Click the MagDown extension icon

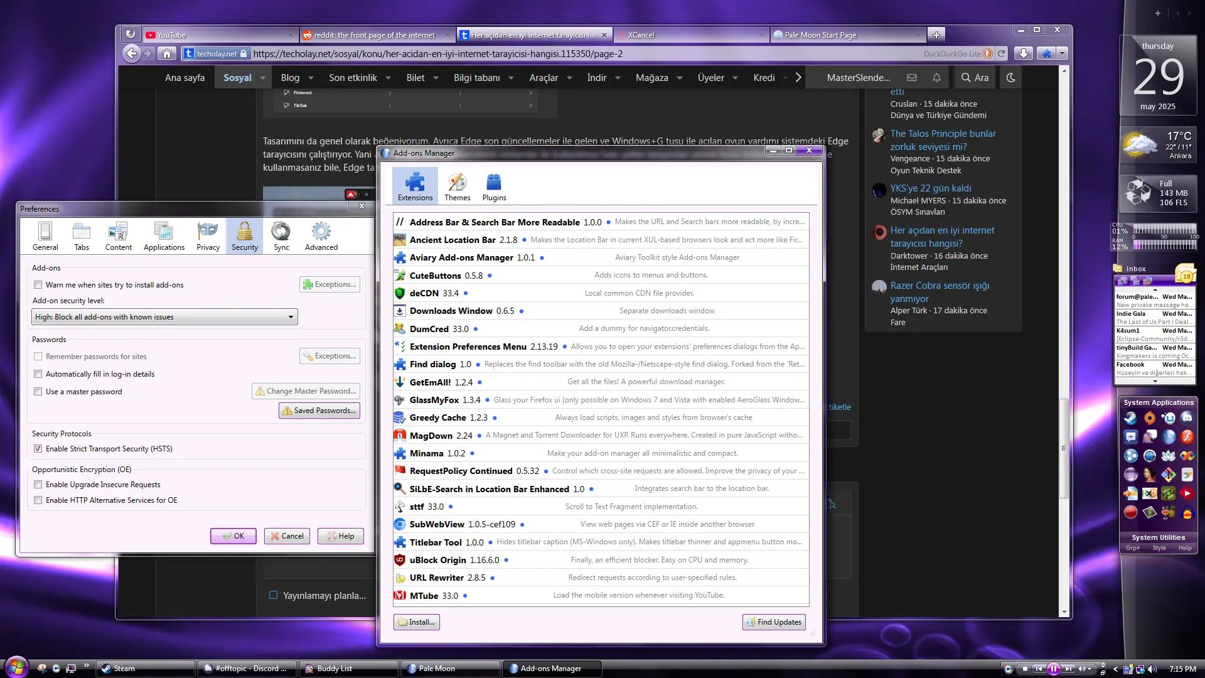coord(399,436)
